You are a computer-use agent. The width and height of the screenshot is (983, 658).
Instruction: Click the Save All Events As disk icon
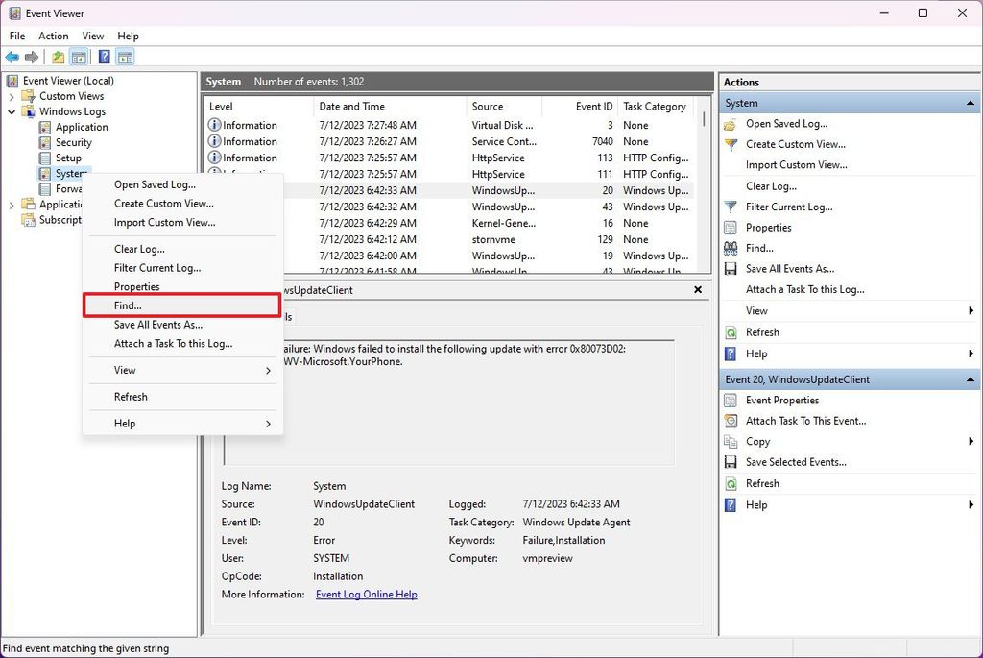[x=730, y=268]
